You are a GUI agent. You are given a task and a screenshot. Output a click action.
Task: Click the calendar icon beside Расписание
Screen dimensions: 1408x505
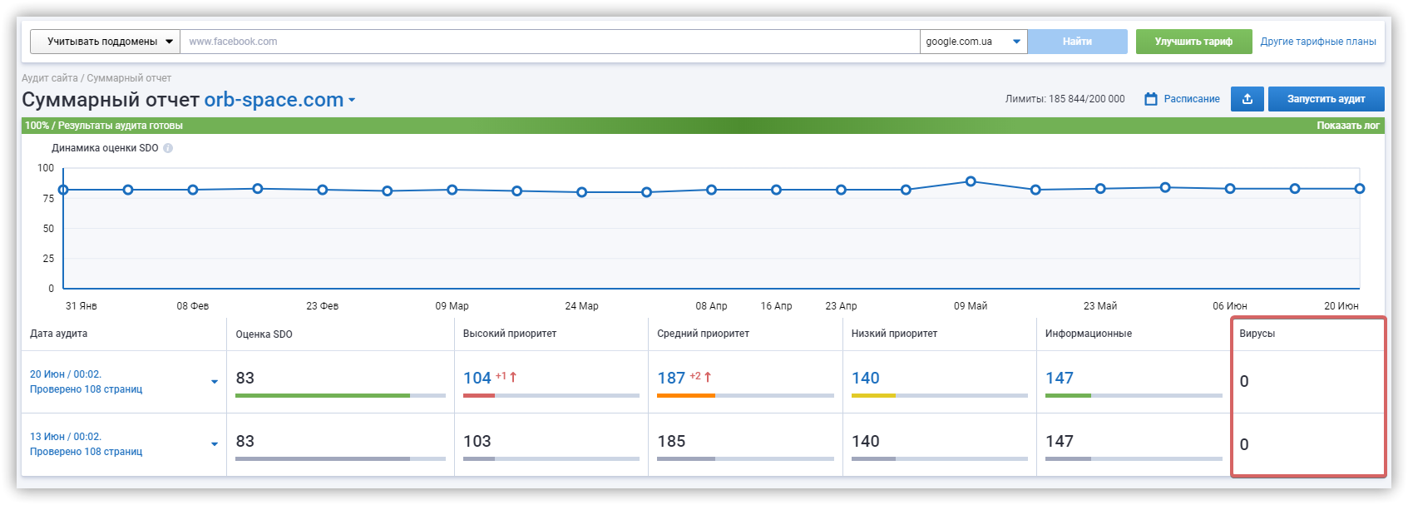pyautogui.click(x=1151, y=99)
